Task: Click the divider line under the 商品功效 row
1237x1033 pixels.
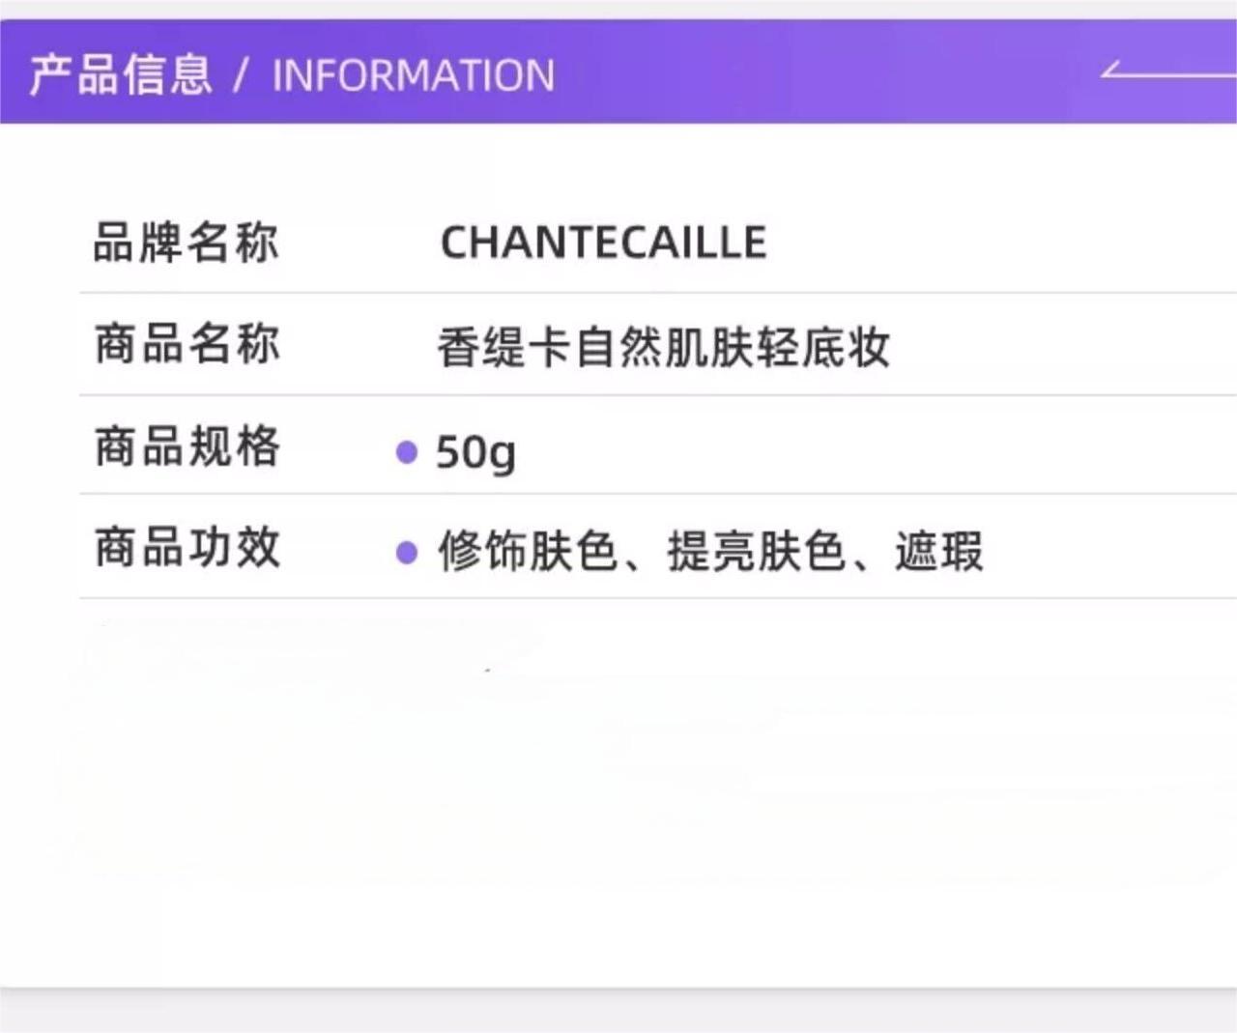Action: (x=657, y=598)
